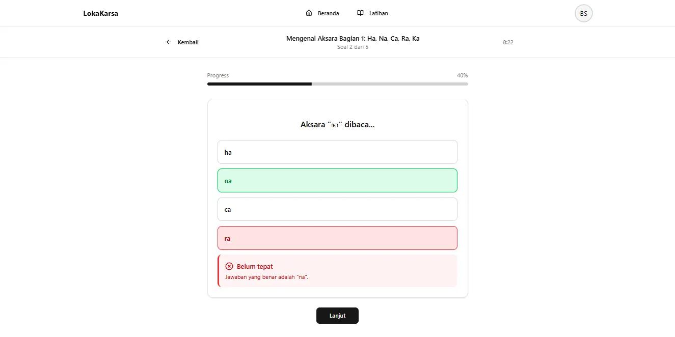The image size is (675, 337).
Task: Click the lesson title Mengenal Aksara Bagian 1
Action: point(353,39)
